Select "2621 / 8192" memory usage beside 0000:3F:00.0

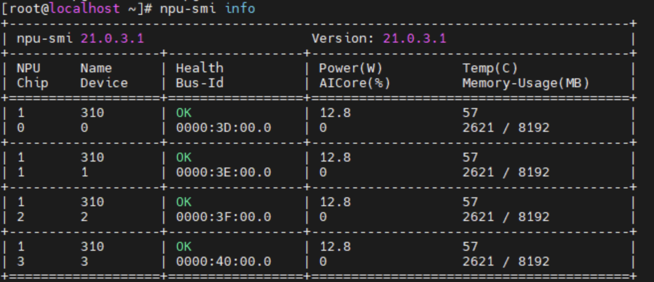coord(506,217)
